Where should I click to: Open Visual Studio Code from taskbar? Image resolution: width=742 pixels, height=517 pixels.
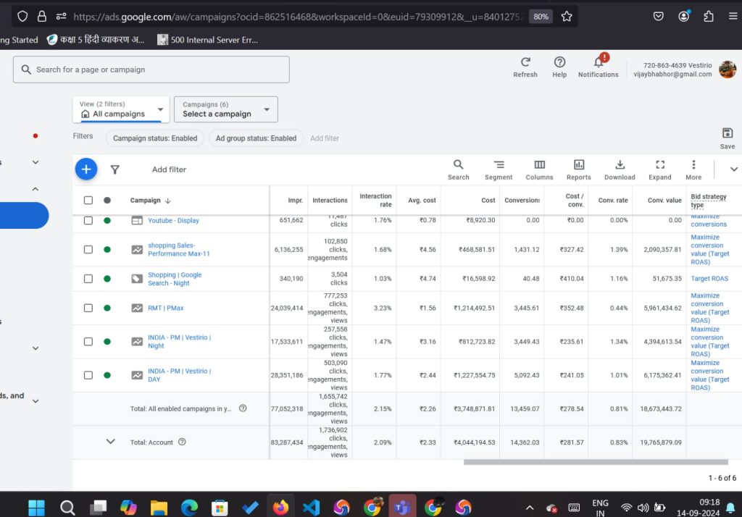[x=311, y=508]
